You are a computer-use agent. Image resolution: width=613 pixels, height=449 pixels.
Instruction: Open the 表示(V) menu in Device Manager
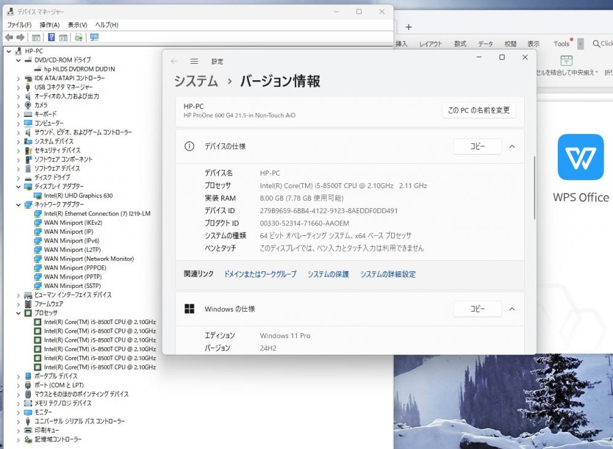[77, 25]
